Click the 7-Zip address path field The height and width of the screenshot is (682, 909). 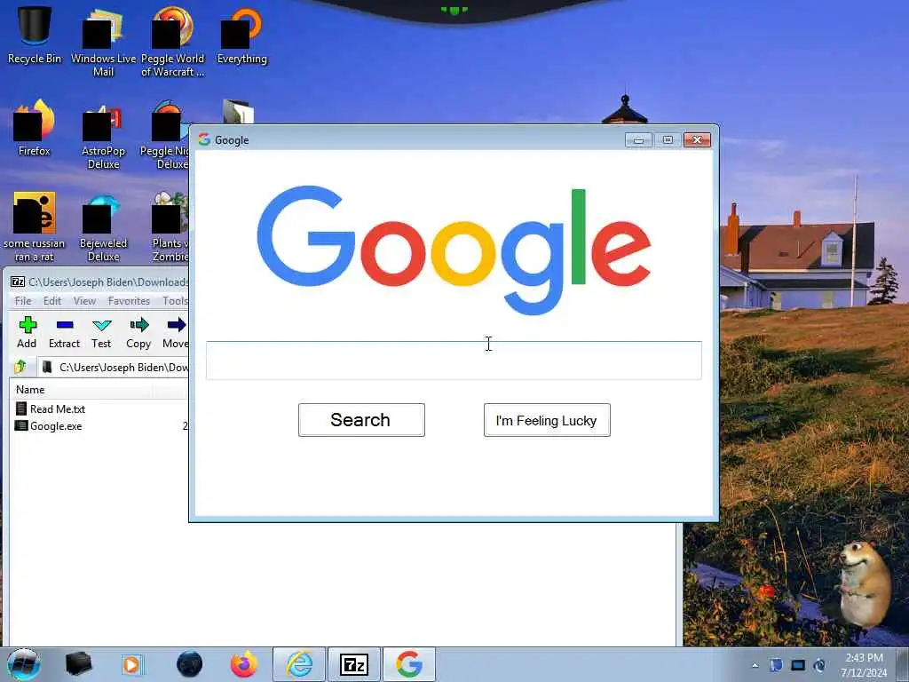point(114,367)
